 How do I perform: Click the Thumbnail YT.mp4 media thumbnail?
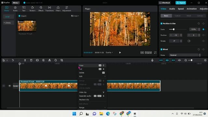click(x=27, y=26)
